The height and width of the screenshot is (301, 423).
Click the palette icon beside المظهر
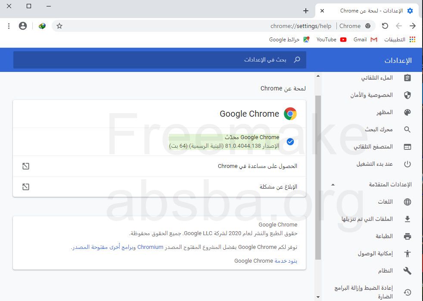407,112
